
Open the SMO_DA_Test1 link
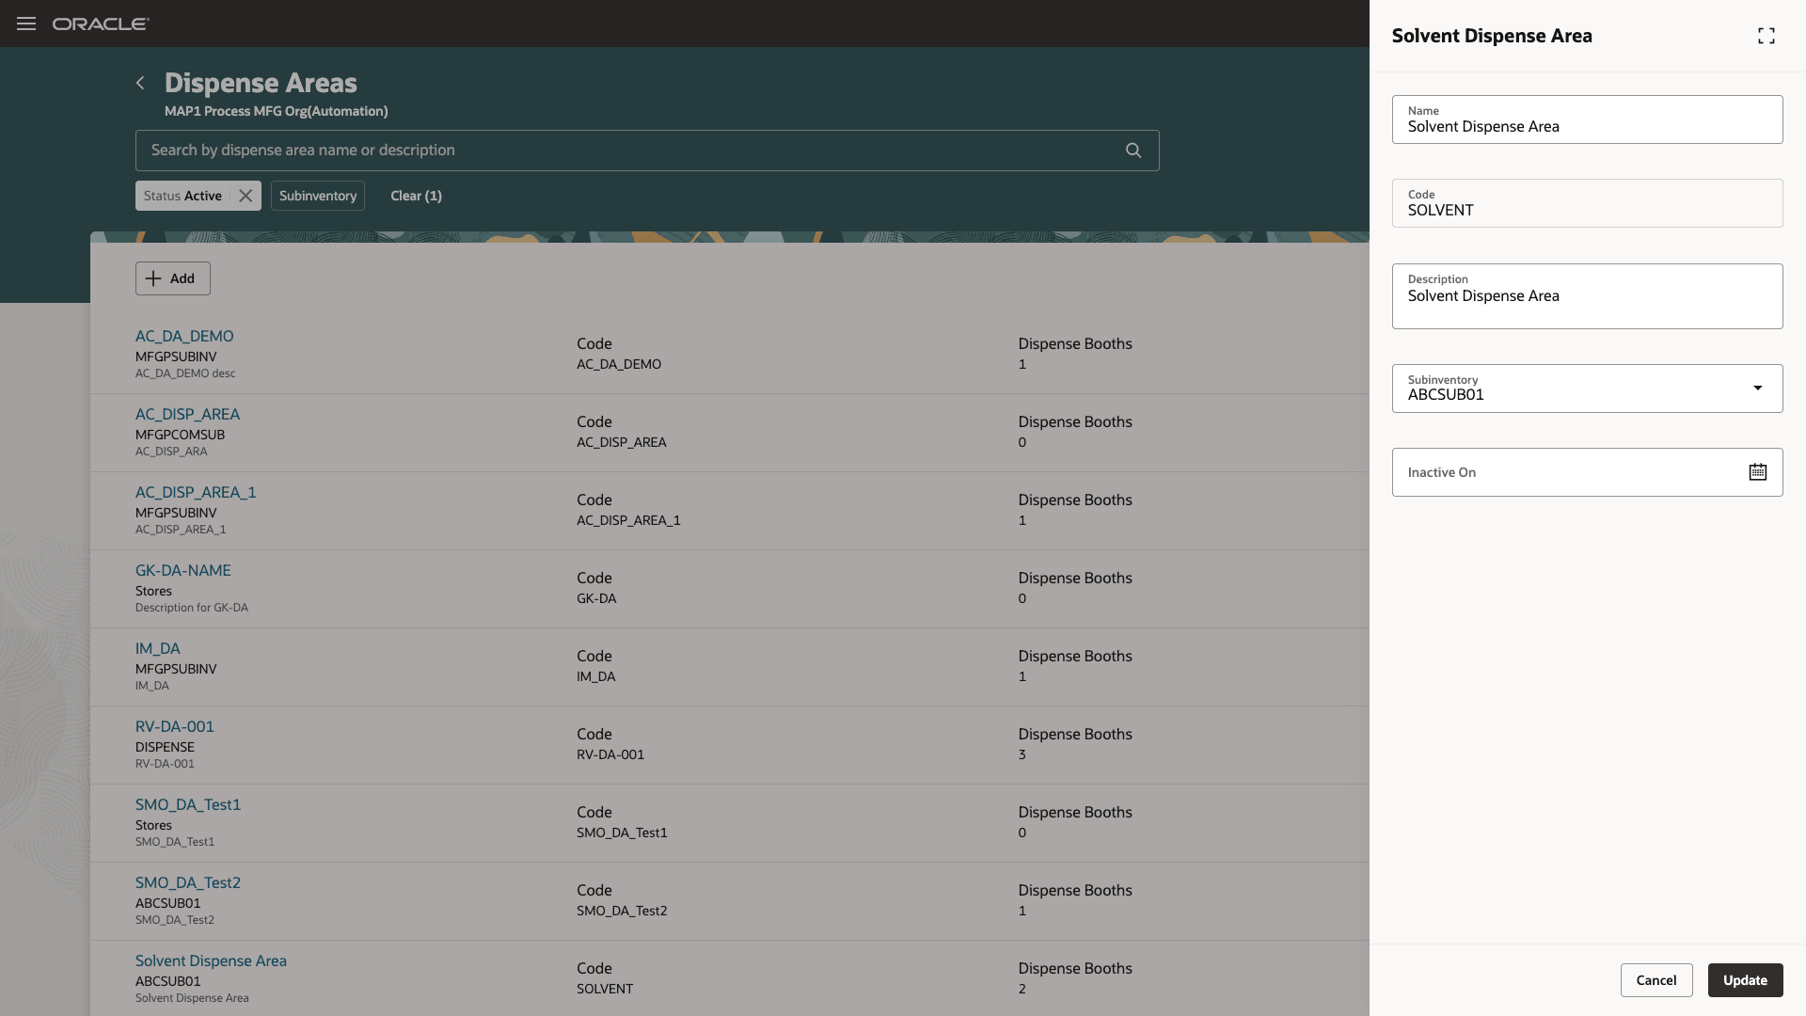[188, 804]
